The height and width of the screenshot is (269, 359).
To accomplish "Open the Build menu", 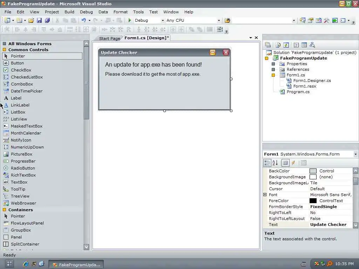I will pos(69,12).
